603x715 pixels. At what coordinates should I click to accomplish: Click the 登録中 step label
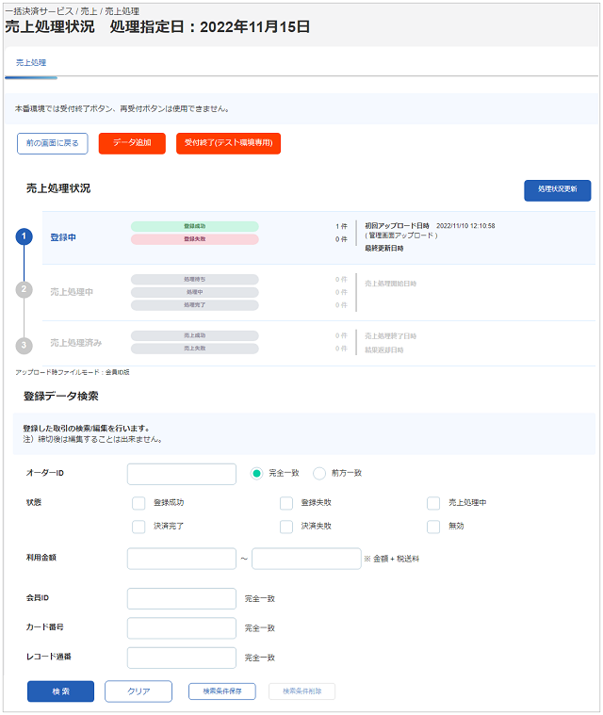(x=63, y=237)
